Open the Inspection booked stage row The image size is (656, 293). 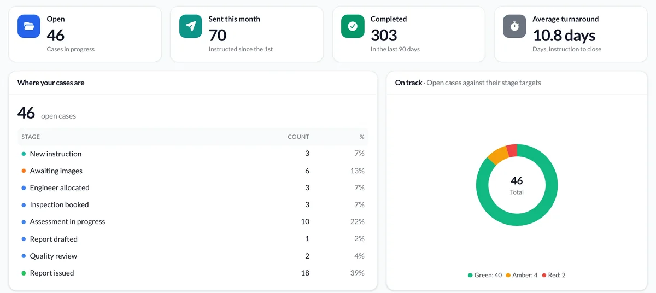tap(193, 205)
